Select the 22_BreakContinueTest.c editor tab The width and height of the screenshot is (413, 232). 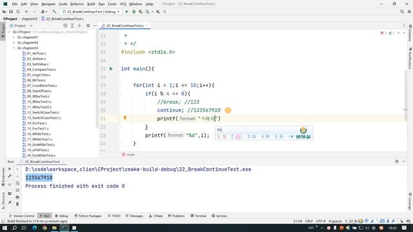(125, 26)
